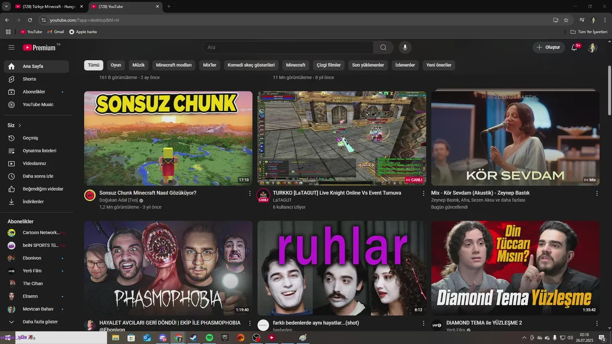Open Apple harita bookmark

click(83, 32)
